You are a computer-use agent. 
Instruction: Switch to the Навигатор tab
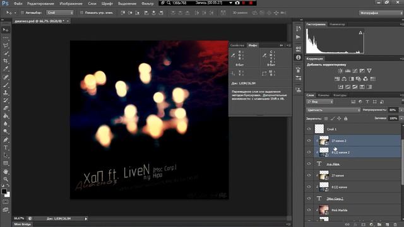337,25
